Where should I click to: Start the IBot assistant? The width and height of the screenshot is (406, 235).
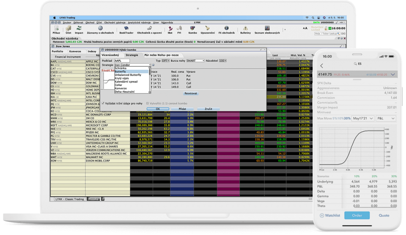point(170,30)
